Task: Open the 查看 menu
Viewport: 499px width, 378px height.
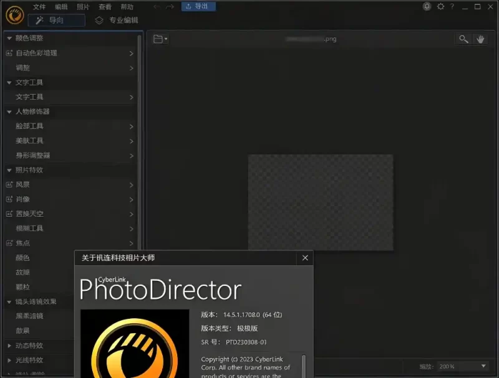Action: click(105, 7)
